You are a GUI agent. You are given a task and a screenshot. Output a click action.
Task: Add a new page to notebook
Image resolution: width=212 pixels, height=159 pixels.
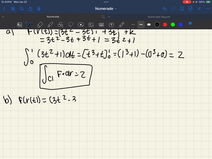tap(190, 9)
